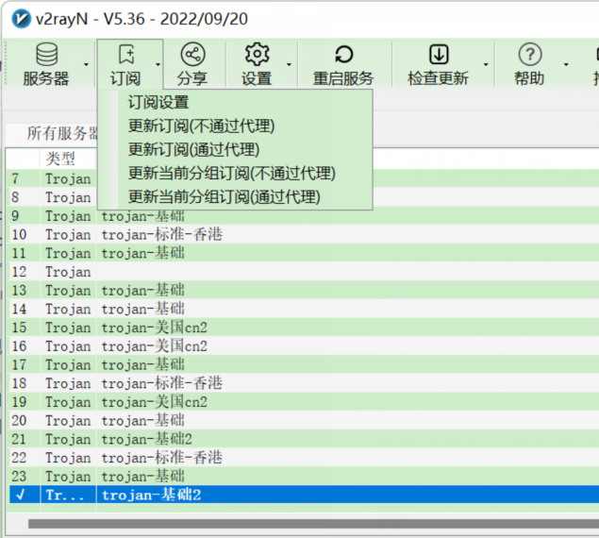Expand the dropdown arrow next to 服务器

pos(87,65)
